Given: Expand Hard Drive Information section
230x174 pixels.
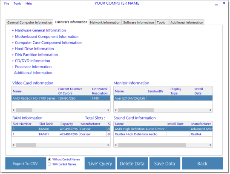Looking at the screenshot, I should (x=33, y=48).
